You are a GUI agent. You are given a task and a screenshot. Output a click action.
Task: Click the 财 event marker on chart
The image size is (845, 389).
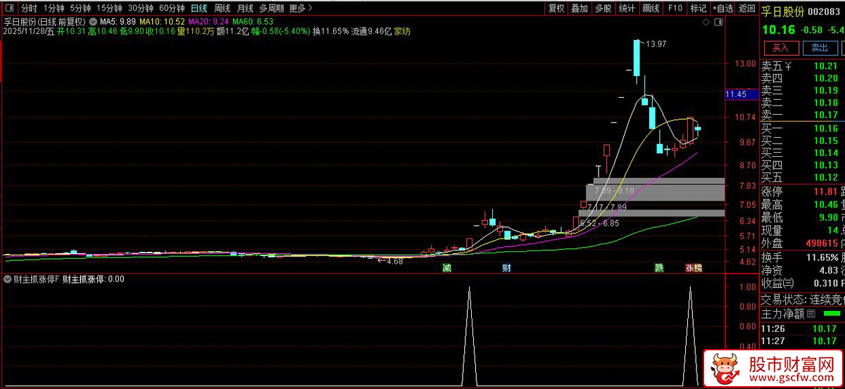(506, 268)
